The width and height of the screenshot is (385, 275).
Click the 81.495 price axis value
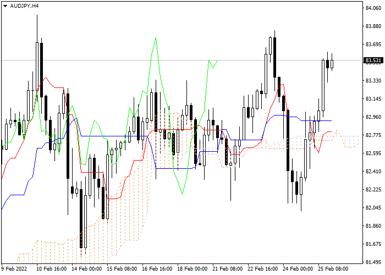click(373, 262)
